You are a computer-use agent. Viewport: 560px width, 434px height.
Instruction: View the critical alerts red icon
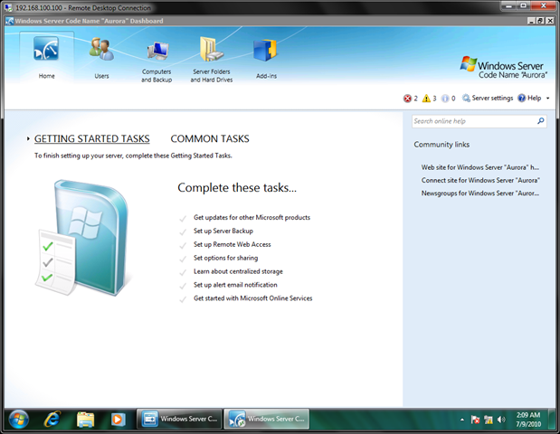click(407, 99)
